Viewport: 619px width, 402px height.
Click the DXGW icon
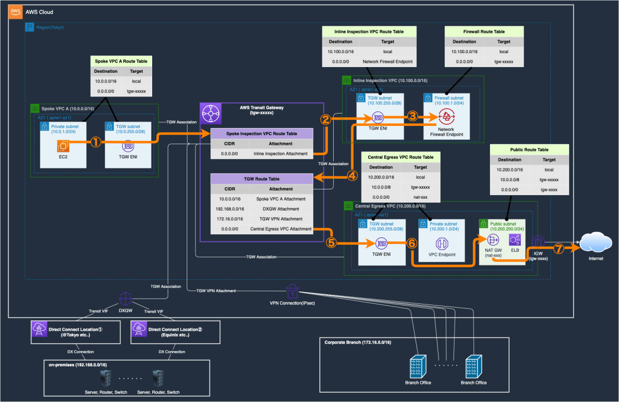[126, 298]
